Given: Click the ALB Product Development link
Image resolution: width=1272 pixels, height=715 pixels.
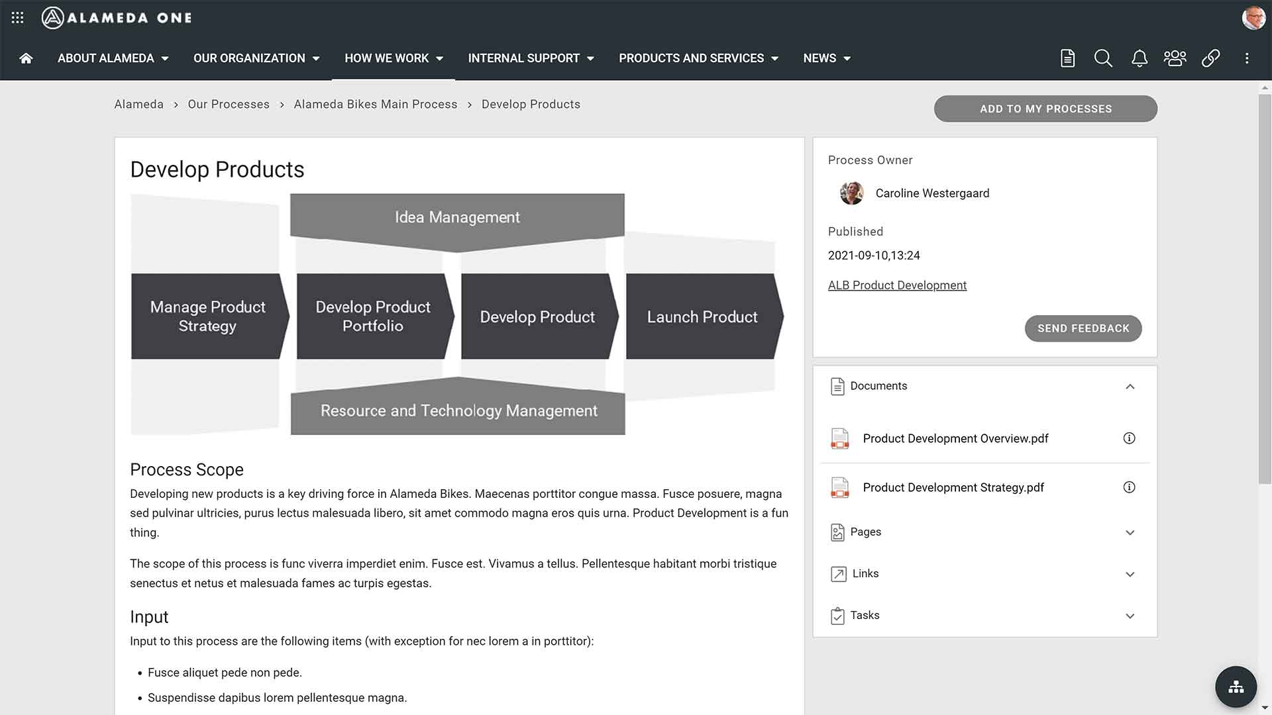Looking at the screenshot, I should [897, 285].
